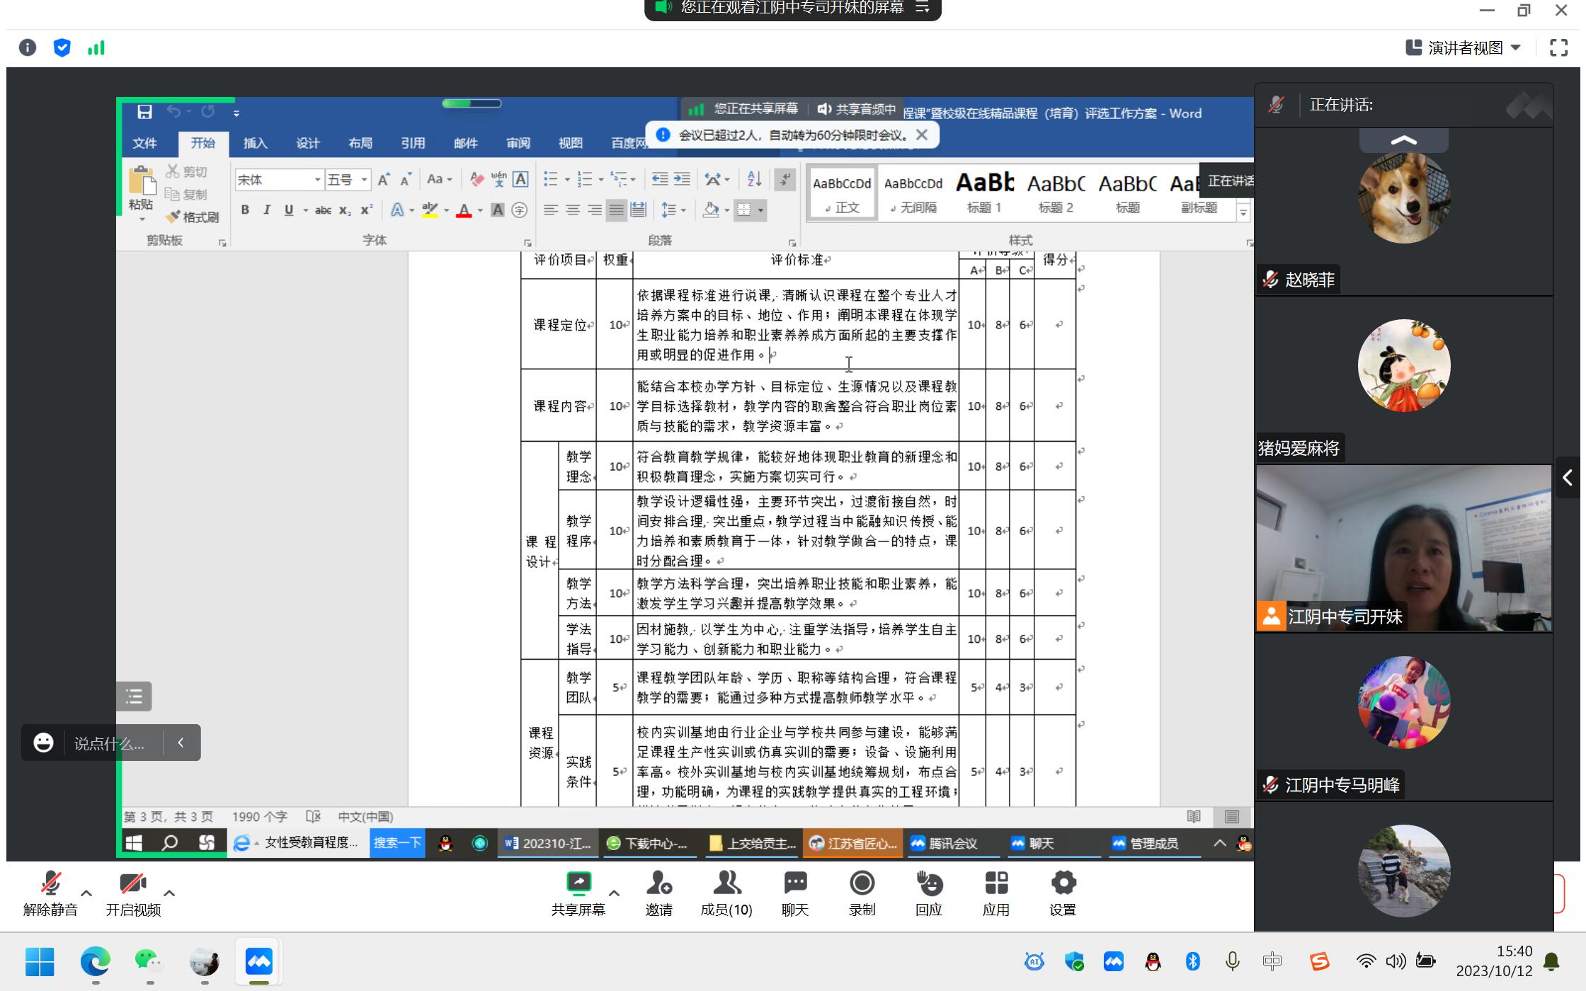
Task: Open the 聊天 chat panel
Action: click(795, 893)
